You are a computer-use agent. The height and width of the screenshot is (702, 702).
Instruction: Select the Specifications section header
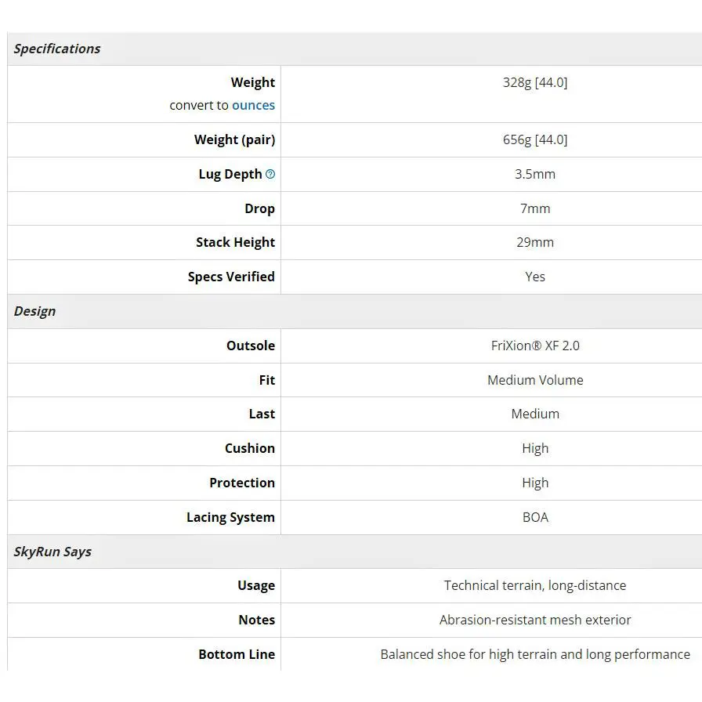pos(57,49)
